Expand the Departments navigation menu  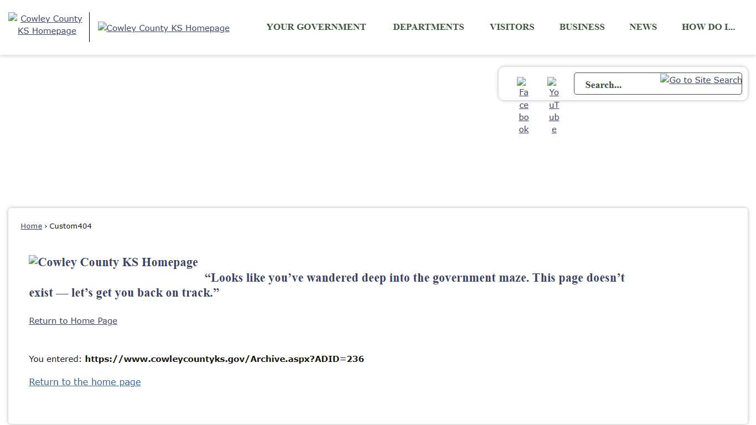(428, 27)
